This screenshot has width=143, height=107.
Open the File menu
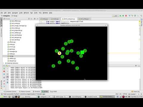[2, 13]
